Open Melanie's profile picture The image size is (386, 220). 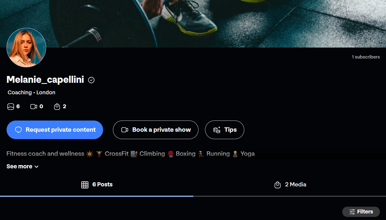coord(26,48)
